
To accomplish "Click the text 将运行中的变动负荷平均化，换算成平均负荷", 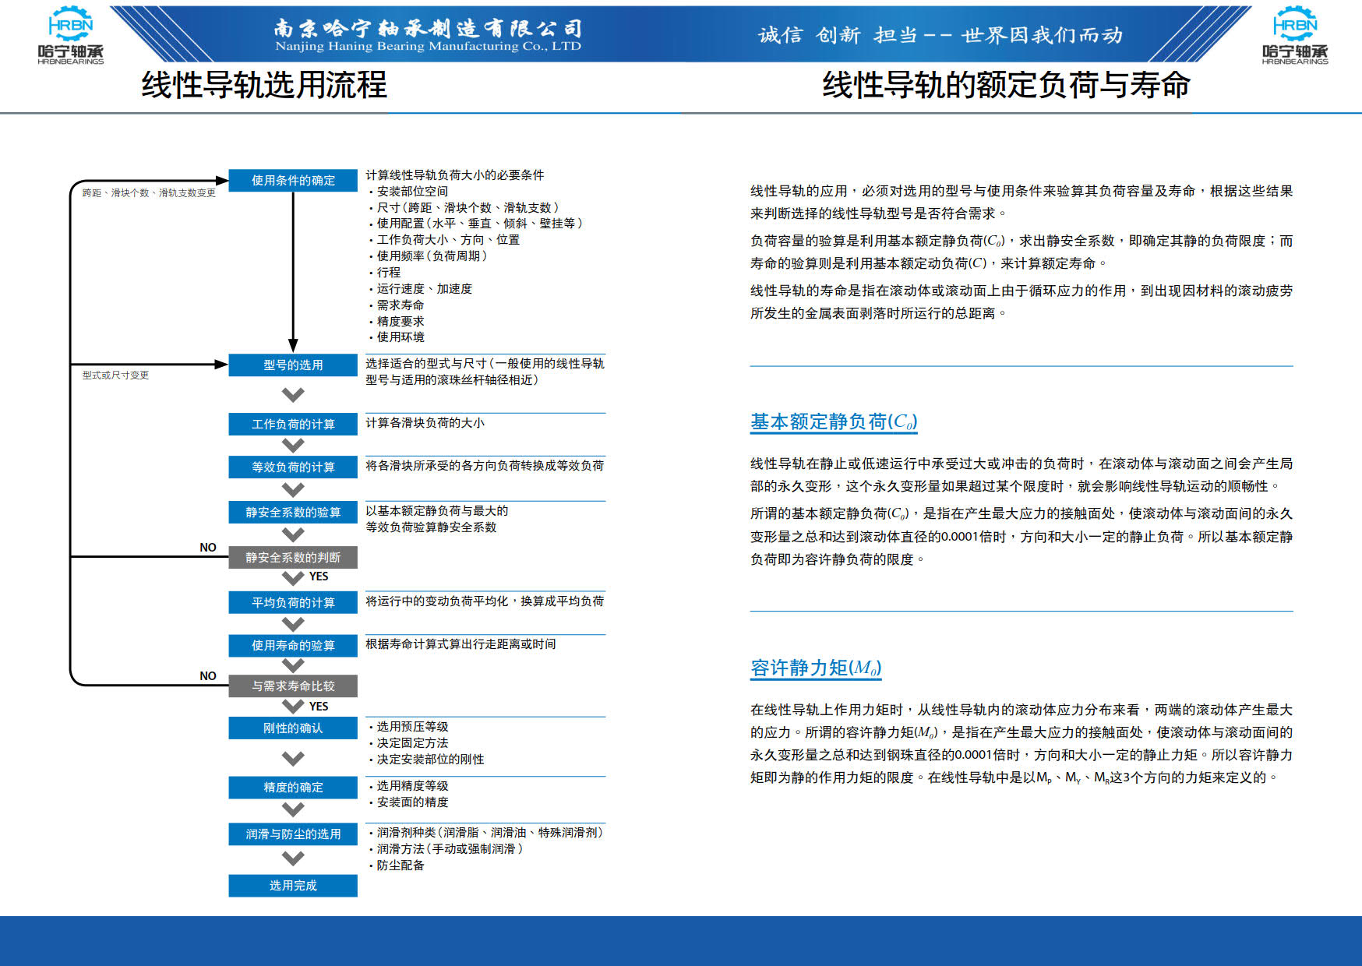I will [x=485, y=601].
